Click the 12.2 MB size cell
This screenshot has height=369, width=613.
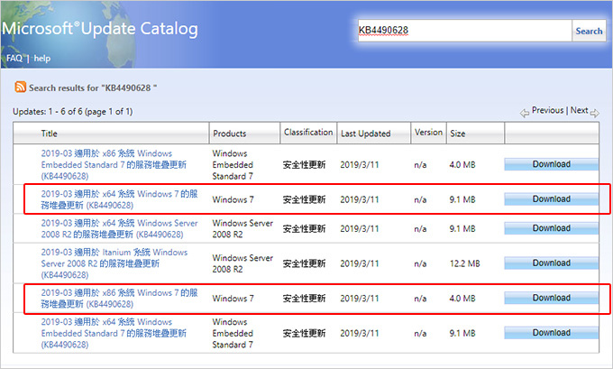pos(464,263)
